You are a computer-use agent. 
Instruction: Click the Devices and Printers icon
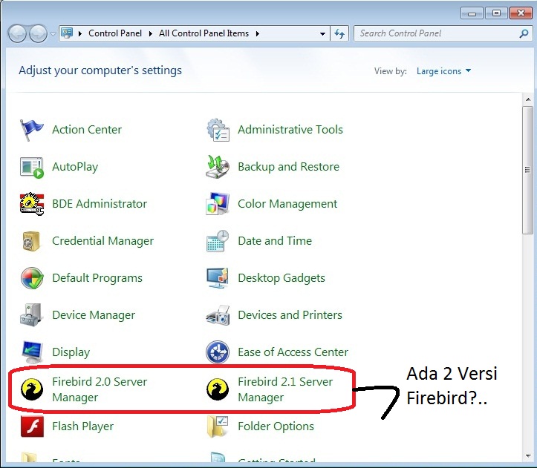tap(218, 315)
